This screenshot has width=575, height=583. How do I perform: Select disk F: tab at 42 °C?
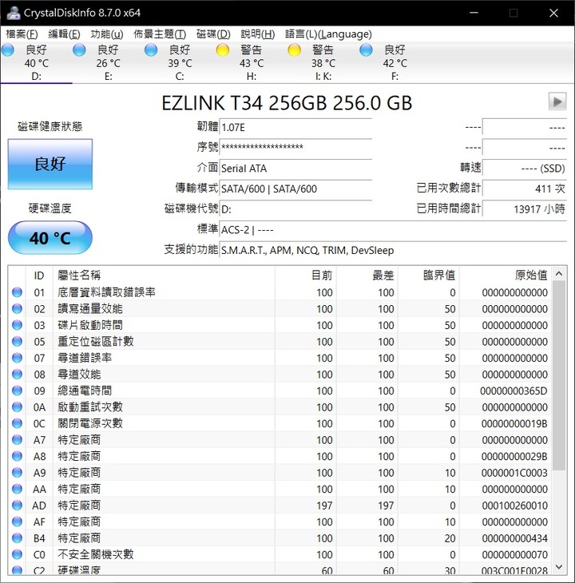click(x=395, y=63)
